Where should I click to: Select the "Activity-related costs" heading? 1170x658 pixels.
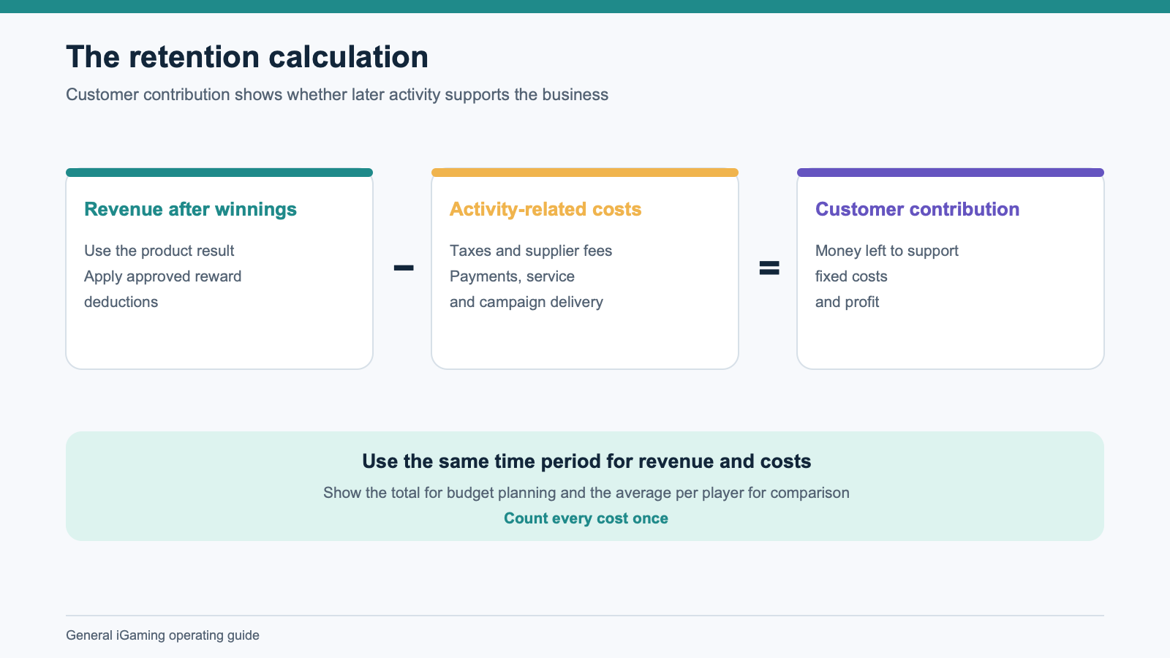(x=546, y=209)
